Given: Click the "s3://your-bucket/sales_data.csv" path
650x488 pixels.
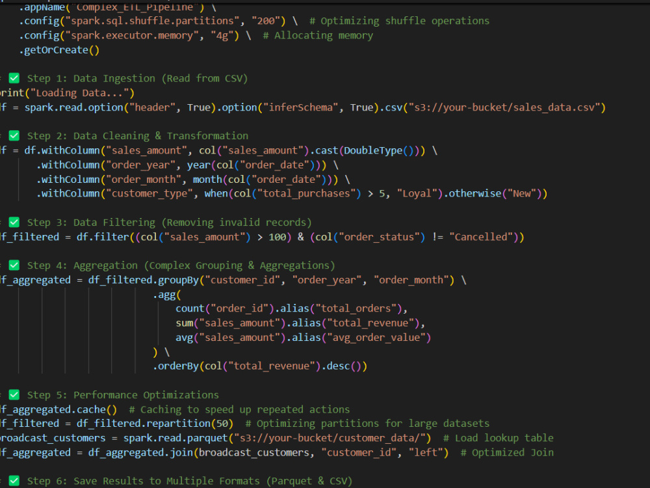Looking at the screenshot, I should click(x=504, y=107).
